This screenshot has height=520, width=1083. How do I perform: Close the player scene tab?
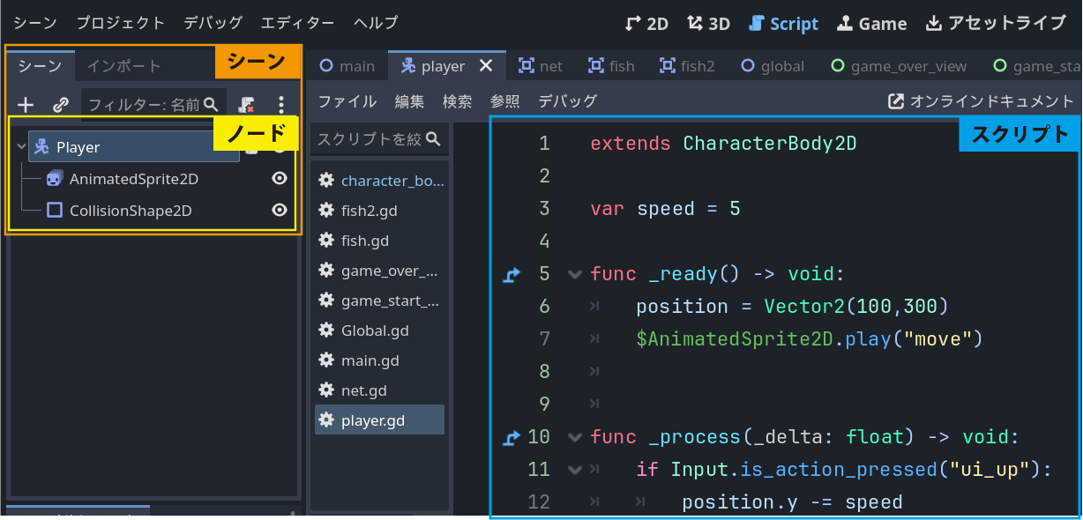click(485, 66)
